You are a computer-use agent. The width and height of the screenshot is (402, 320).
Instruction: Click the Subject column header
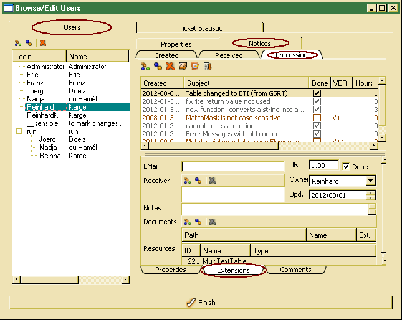pos(246,83)
